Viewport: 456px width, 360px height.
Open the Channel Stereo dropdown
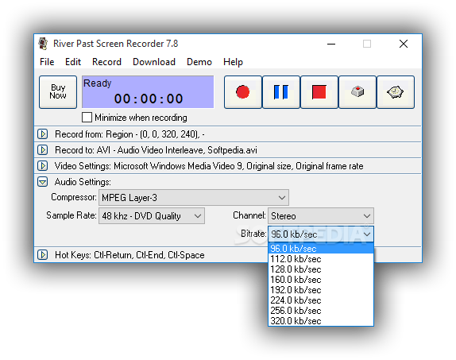click(321, 216)
